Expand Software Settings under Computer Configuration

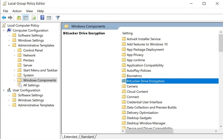point(9,36)
